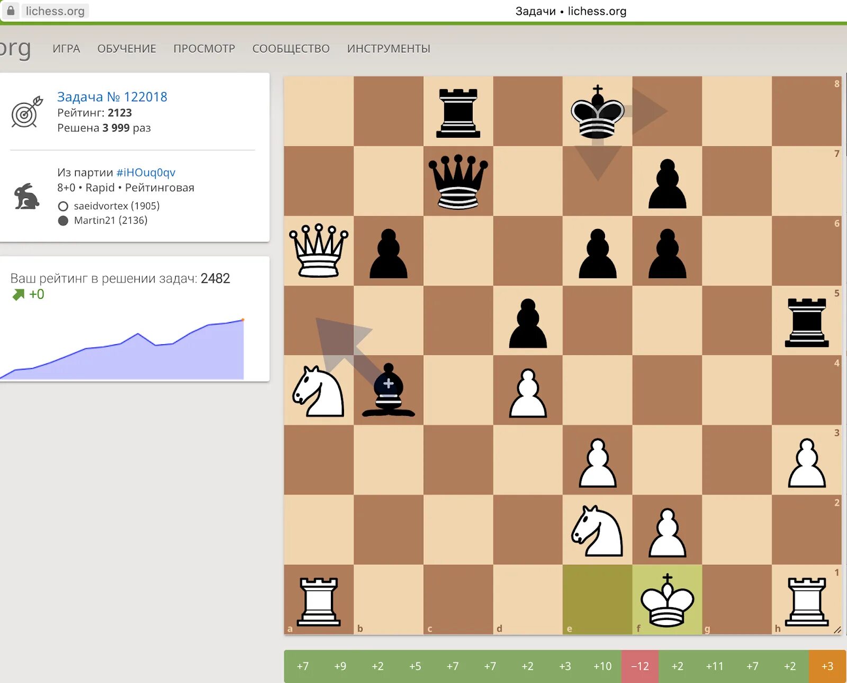Click the 8+0 • Rapid • Рейтинговая text
Viewport: 847px width, 683px height.
coord(126,188)
